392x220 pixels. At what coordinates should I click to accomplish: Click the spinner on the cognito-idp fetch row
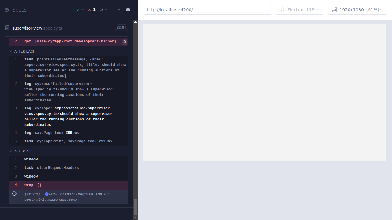pos(14,193)
